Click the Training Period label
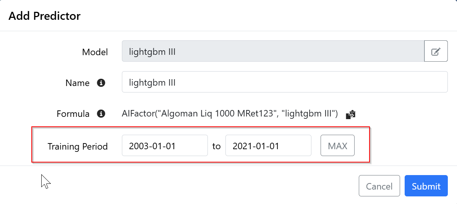Screen dimensions: 457x204 [x=78, y=146]
